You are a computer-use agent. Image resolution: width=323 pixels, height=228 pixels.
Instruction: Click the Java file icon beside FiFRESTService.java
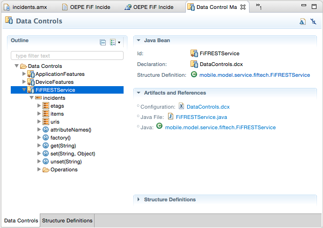pyautogui.click(x=170, y=117)
